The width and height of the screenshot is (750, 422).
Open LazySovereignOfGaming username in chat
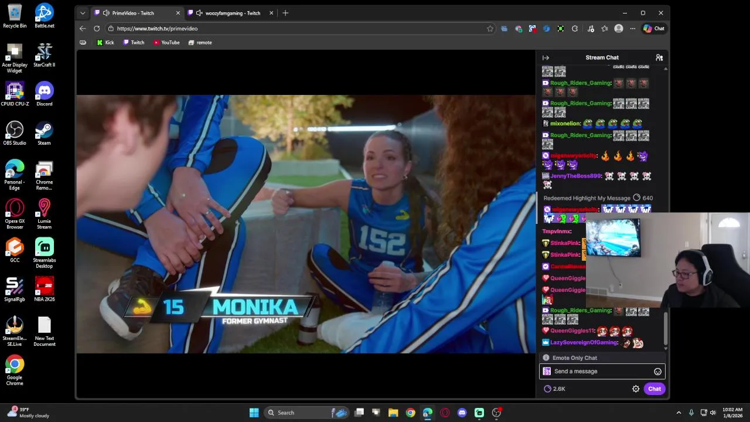[x=584, y=342]
